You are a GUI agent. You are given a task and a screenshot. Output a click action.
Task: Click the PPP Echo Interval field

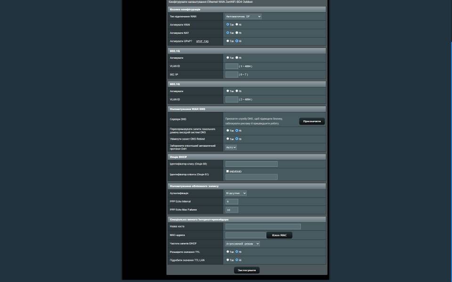[232, 202]
